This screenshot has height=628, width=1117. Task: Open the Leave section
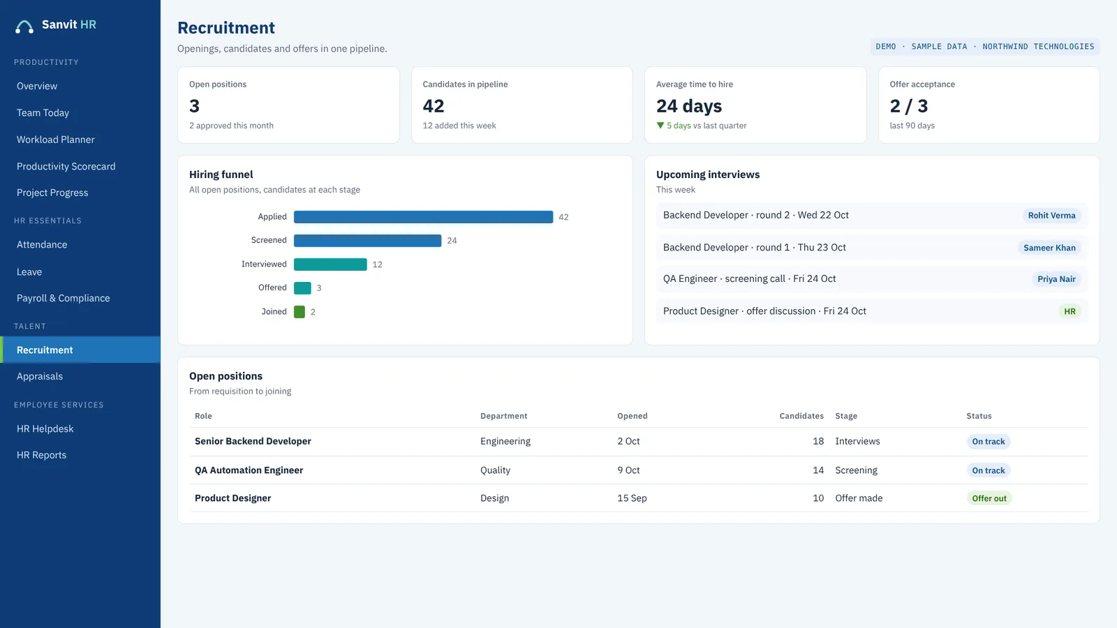pos(29,272)
